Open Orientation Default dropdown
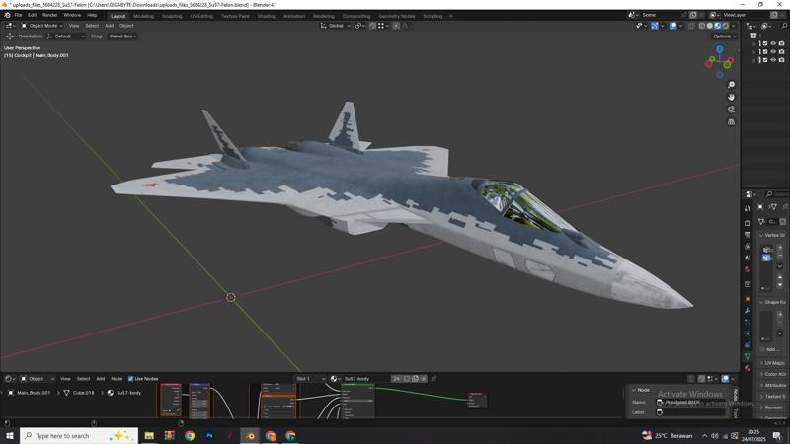The height and width of the screenshot is (444, 790). 65,37
